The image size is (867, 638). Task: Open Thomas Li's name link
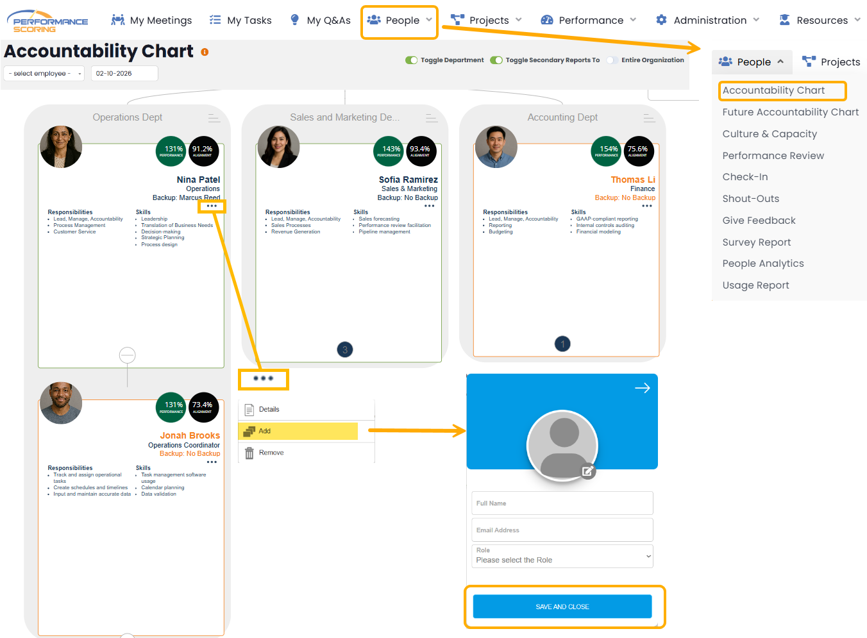point(632,180)
